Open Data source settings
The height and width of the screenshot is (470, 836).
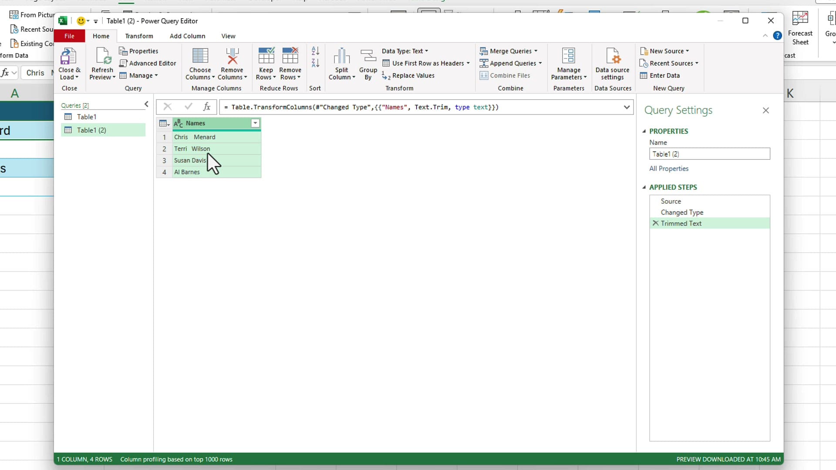[612, 63]
